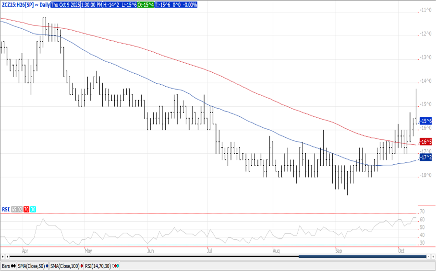The width and height of the screenshot is (436, 271).
Task: Click the ZCZ25:H26[SP] Daily symbol title
Action: pyautogui.click(x=24, y=4)
